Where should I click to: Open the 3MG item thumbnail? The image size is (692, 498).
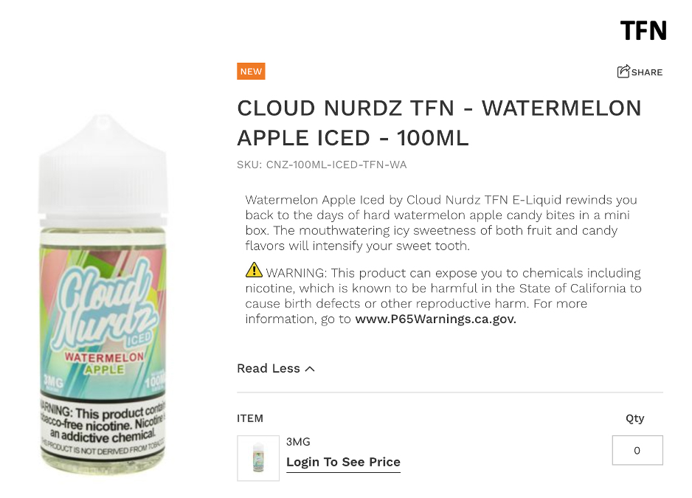(x=258, y=458)
